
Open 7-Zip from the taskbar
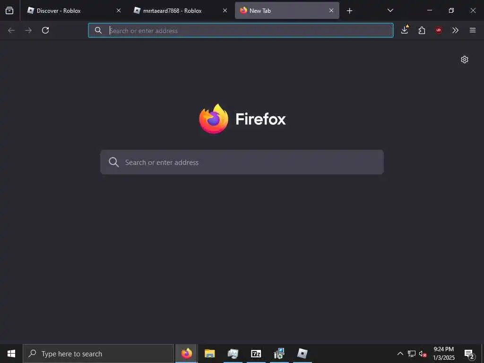click(x=256, y=354)
